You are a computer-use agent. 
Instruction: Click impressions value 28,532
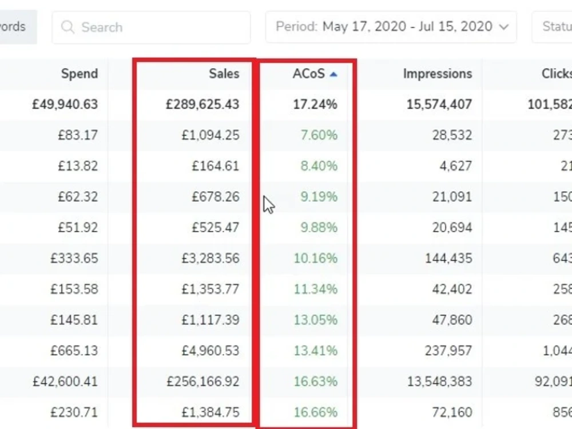click(x=452, y=136)
